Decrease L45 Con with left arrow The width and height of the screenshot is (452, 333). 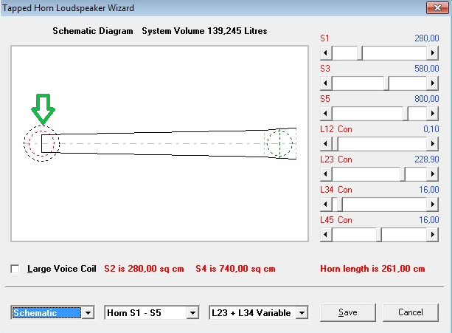(326, 235)
